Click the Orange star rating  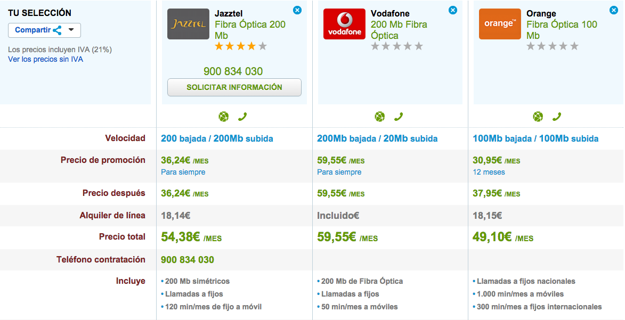pyautogui.click(x=553, y=47)
